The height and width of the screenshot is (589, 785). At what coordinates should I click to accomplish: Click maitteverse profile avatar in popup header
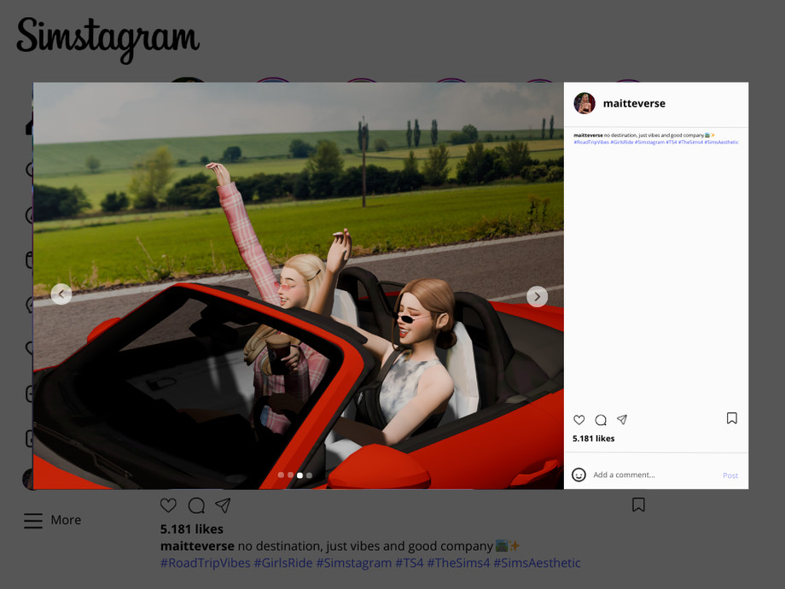click(584, 103)
